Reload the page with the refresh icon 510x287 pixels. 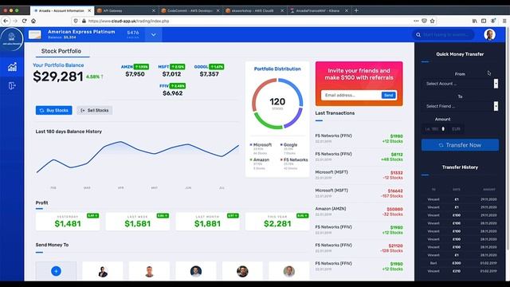(25, 21)
